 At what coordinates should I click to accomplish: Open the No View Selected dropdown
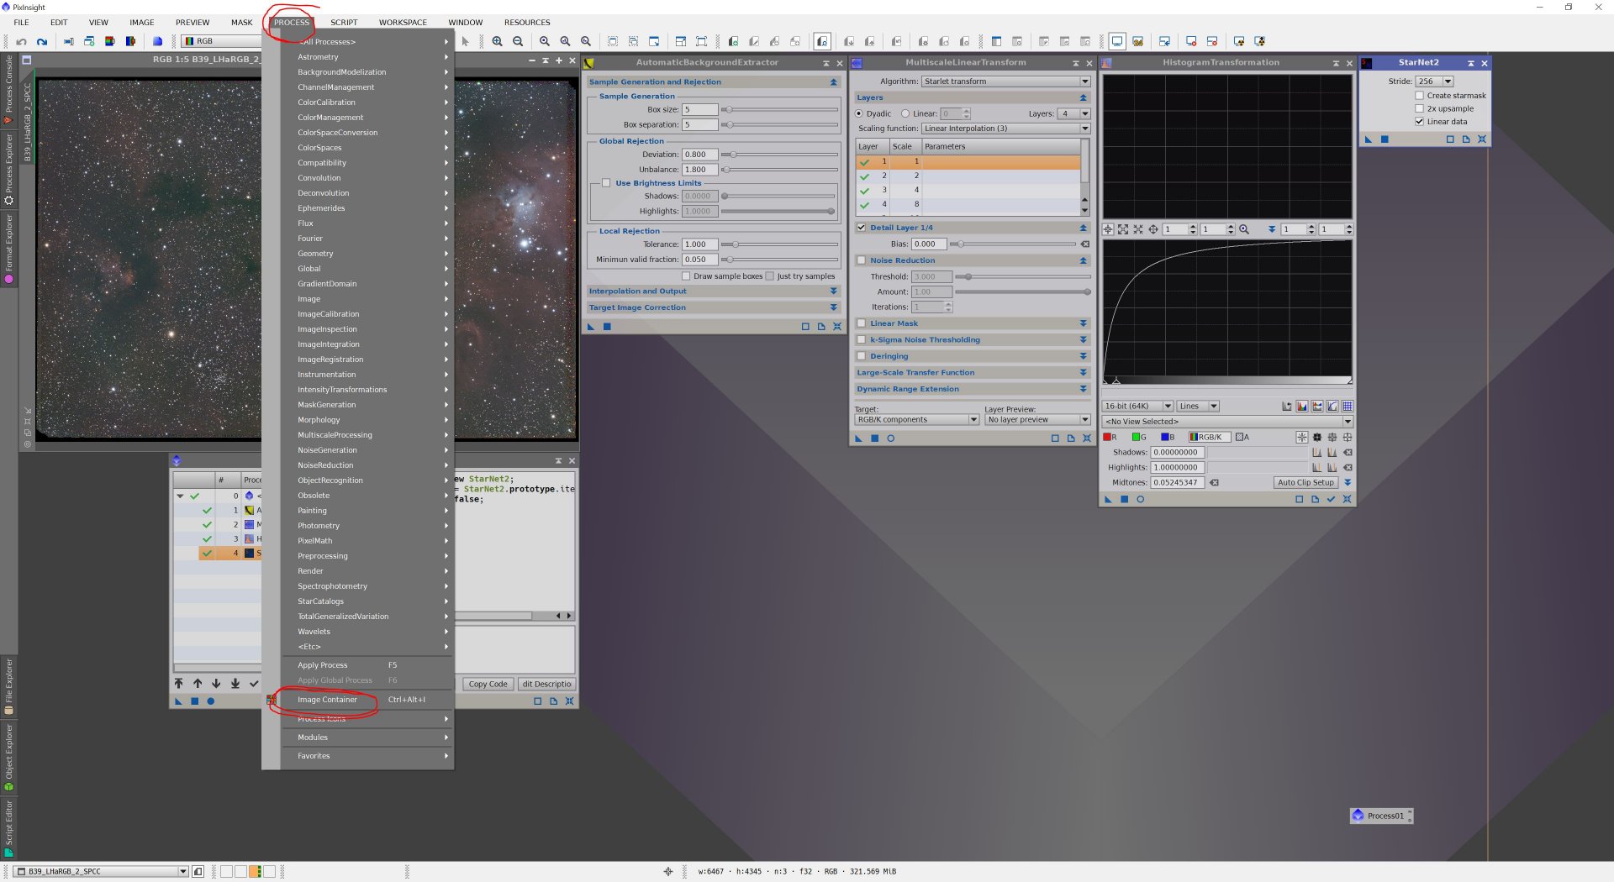tap(1228, 422)
